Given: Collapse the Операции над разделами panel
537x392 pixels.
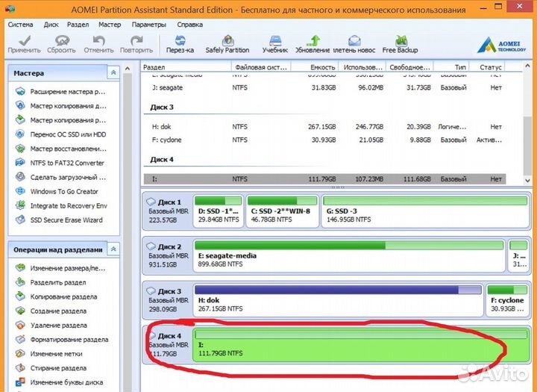Looking at the screenshot, I should [x=113, y=249].
